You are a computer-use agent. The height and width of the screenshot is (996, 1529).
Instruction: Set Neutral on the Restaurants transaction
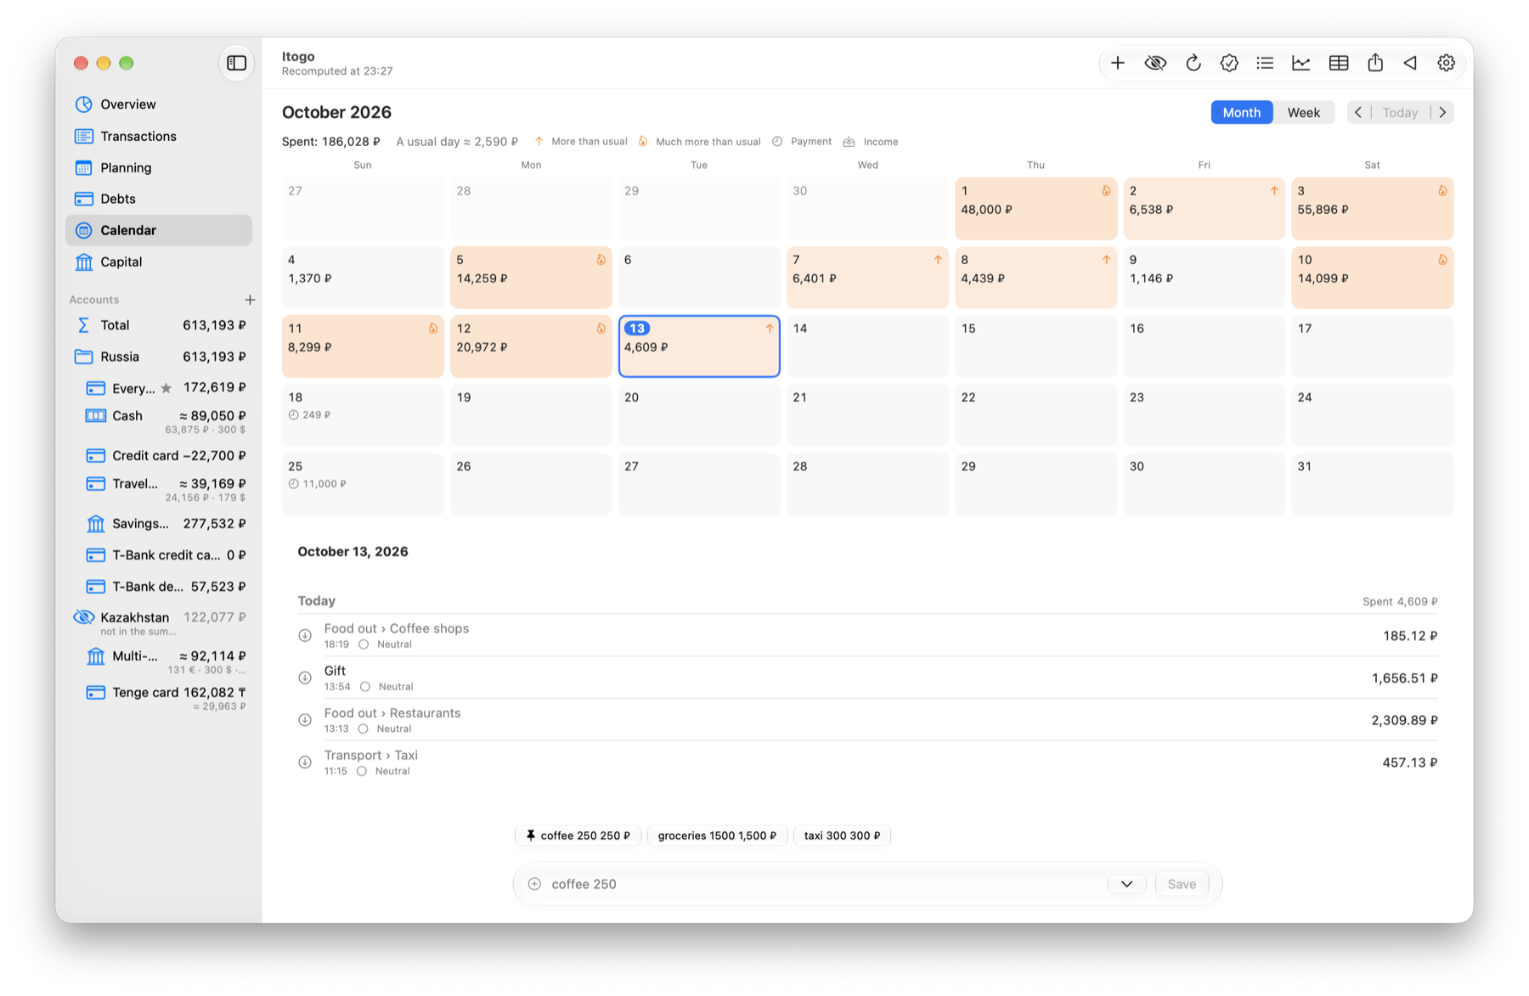coord(364,729)
